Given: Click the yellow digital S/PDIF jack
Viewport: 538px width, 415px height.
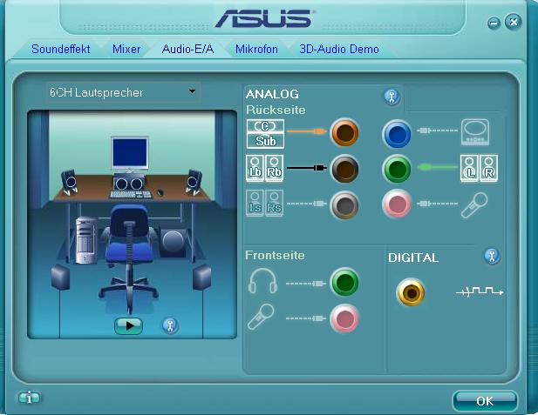Looking at the screenshot, I should point(411,292).
